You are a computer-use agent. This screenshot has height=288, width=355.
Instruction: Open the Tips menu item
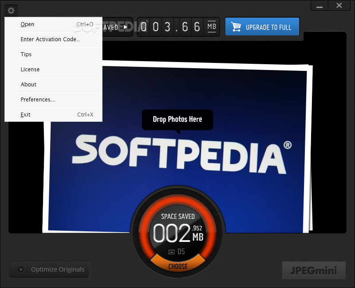tap(53, 54)
